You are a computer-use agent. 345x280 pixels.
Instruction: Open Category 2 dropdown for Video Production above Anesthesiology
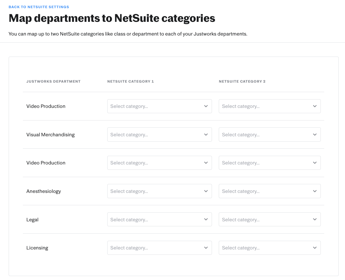(x=270, y=163)
